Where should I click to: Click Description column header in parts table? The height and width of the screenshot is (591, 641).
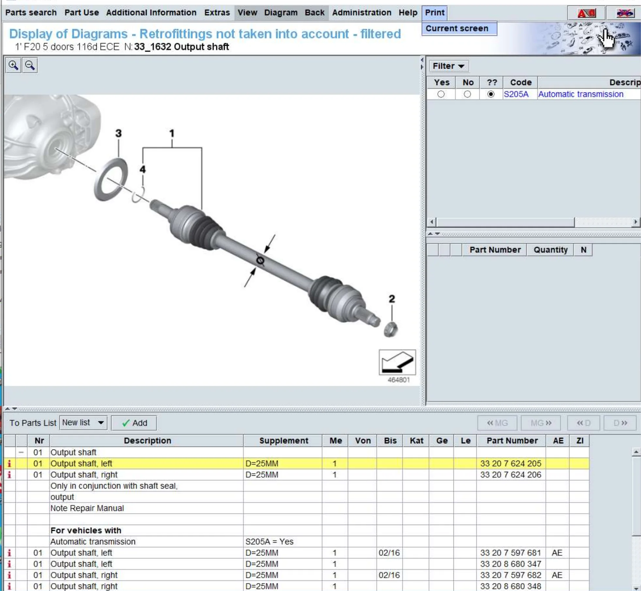click(x=147, y=441)
